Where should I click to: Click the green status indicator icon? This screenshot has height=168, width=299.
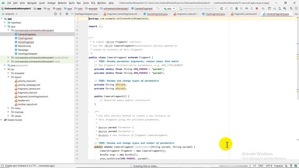[x=296, y=166]
